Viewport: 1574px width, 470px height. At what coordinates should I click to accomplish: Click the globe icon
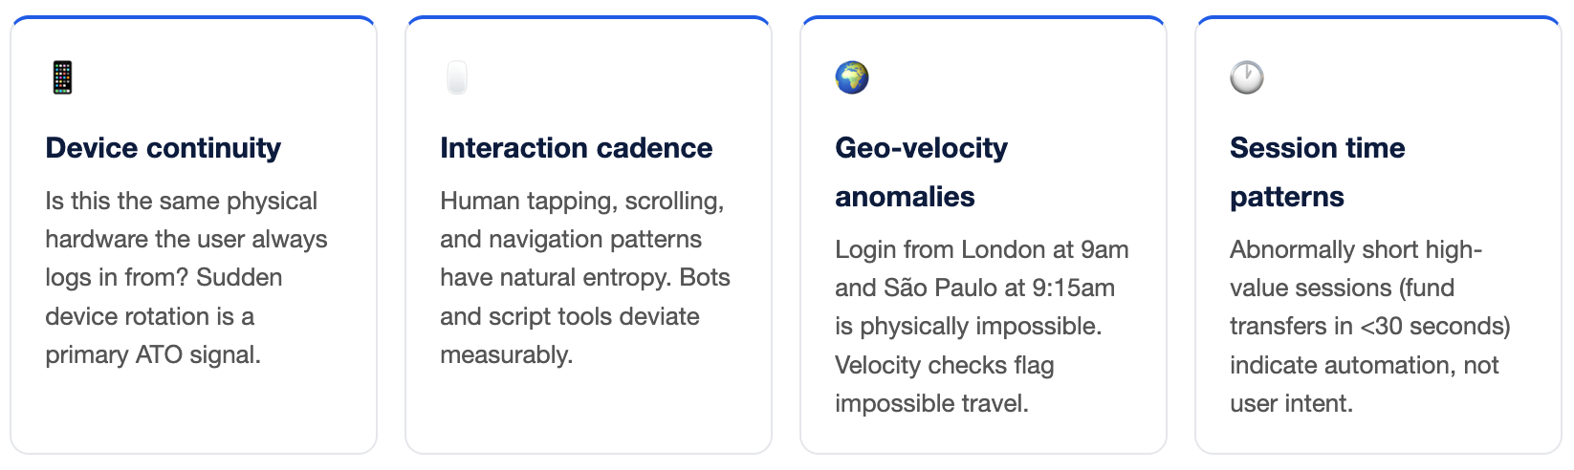point(852,77)
